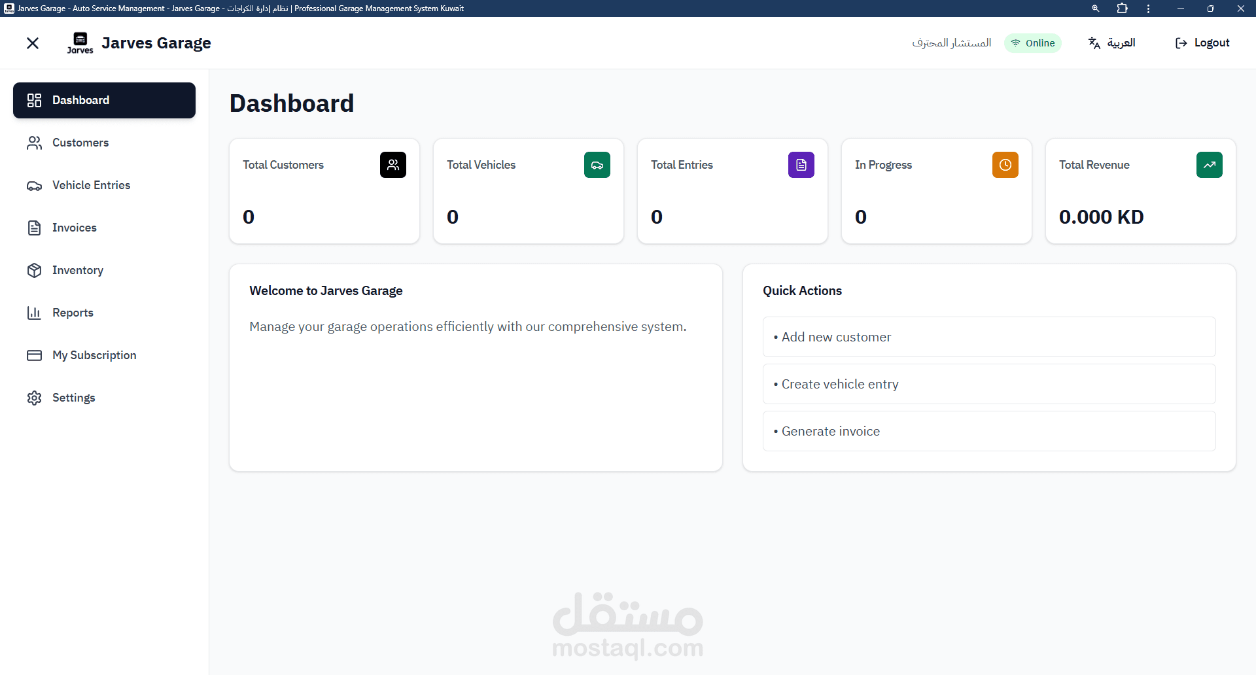1256x675 pixels.
Task: Click the My Subscription card icon
Action: (x=34, y=355)
